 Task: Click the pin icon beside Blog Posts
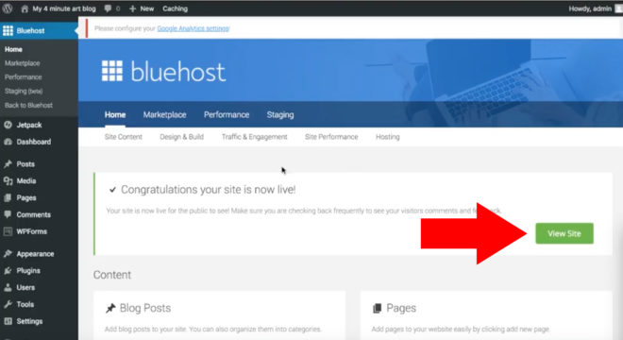click(x=110, y=308)
